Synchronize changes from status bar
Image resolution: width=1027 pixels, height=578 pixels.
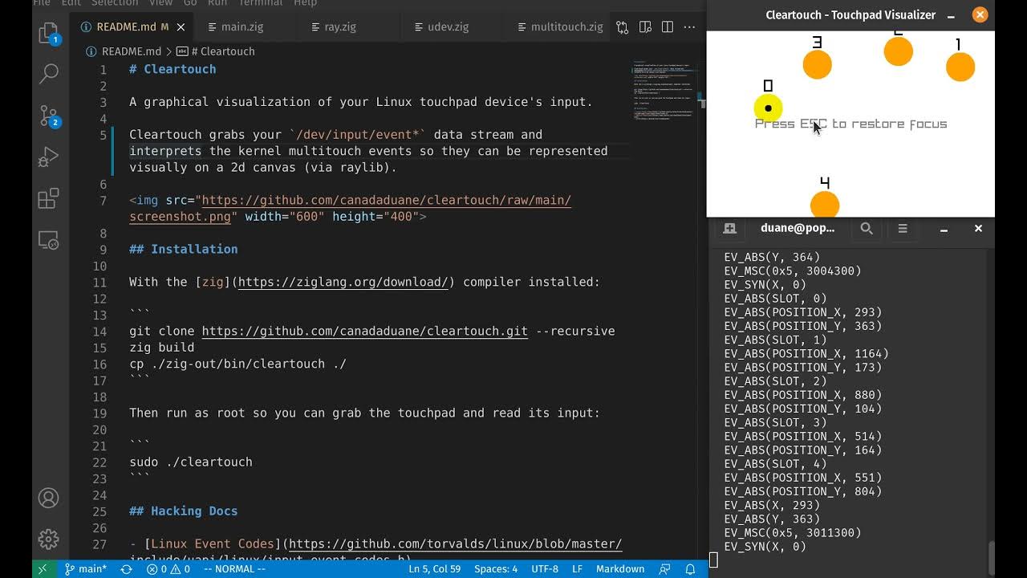(x=126, y=569)
